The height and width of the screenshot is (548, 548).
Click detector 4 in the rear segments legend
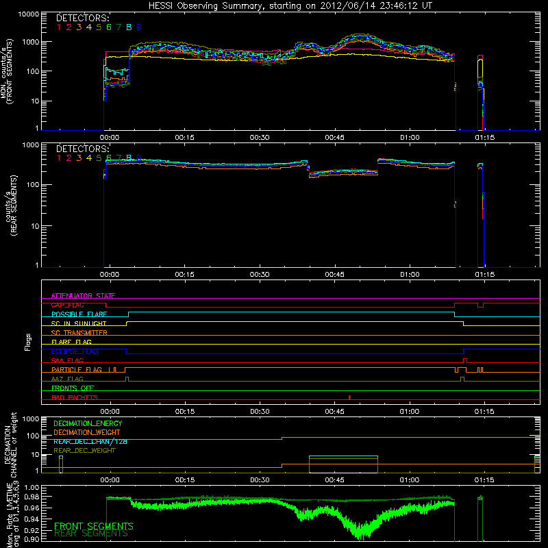tap(89, 158)
